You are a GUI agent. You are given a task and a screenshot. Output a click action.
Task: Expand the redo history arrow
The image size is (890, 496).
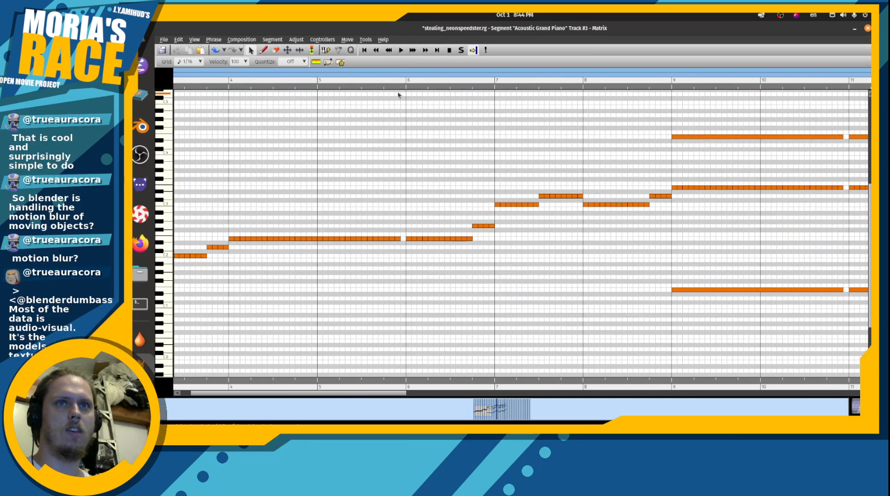tap(241, 50)
